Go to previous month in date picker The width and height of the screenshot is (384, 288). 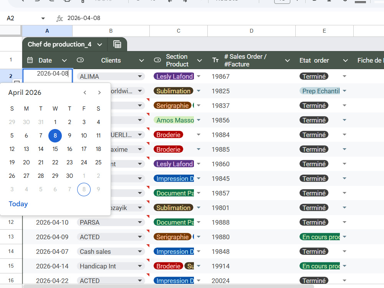(x=85, y=93)
